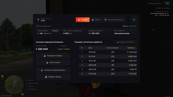Open the Покращення бізнесу tab
This screenshot has height=97, width=173.
tap(114, 20)
